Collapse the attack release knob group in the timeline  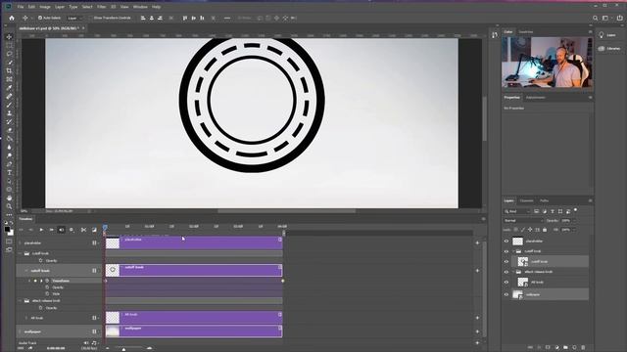[x=21, y=300]
